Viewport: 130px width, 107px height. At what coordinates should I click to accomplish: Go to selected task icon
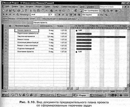click(112, 11)
